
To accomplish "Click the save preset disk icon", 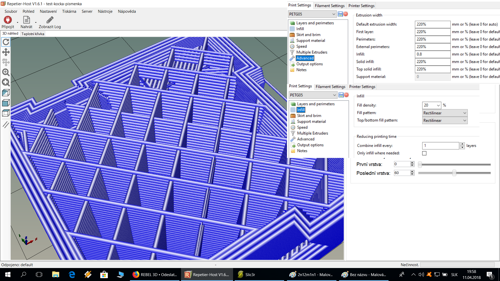I will tap(340, 14).
